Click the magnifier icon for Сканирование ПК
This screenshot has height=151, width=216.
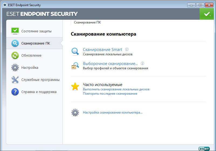coord(15,43)
